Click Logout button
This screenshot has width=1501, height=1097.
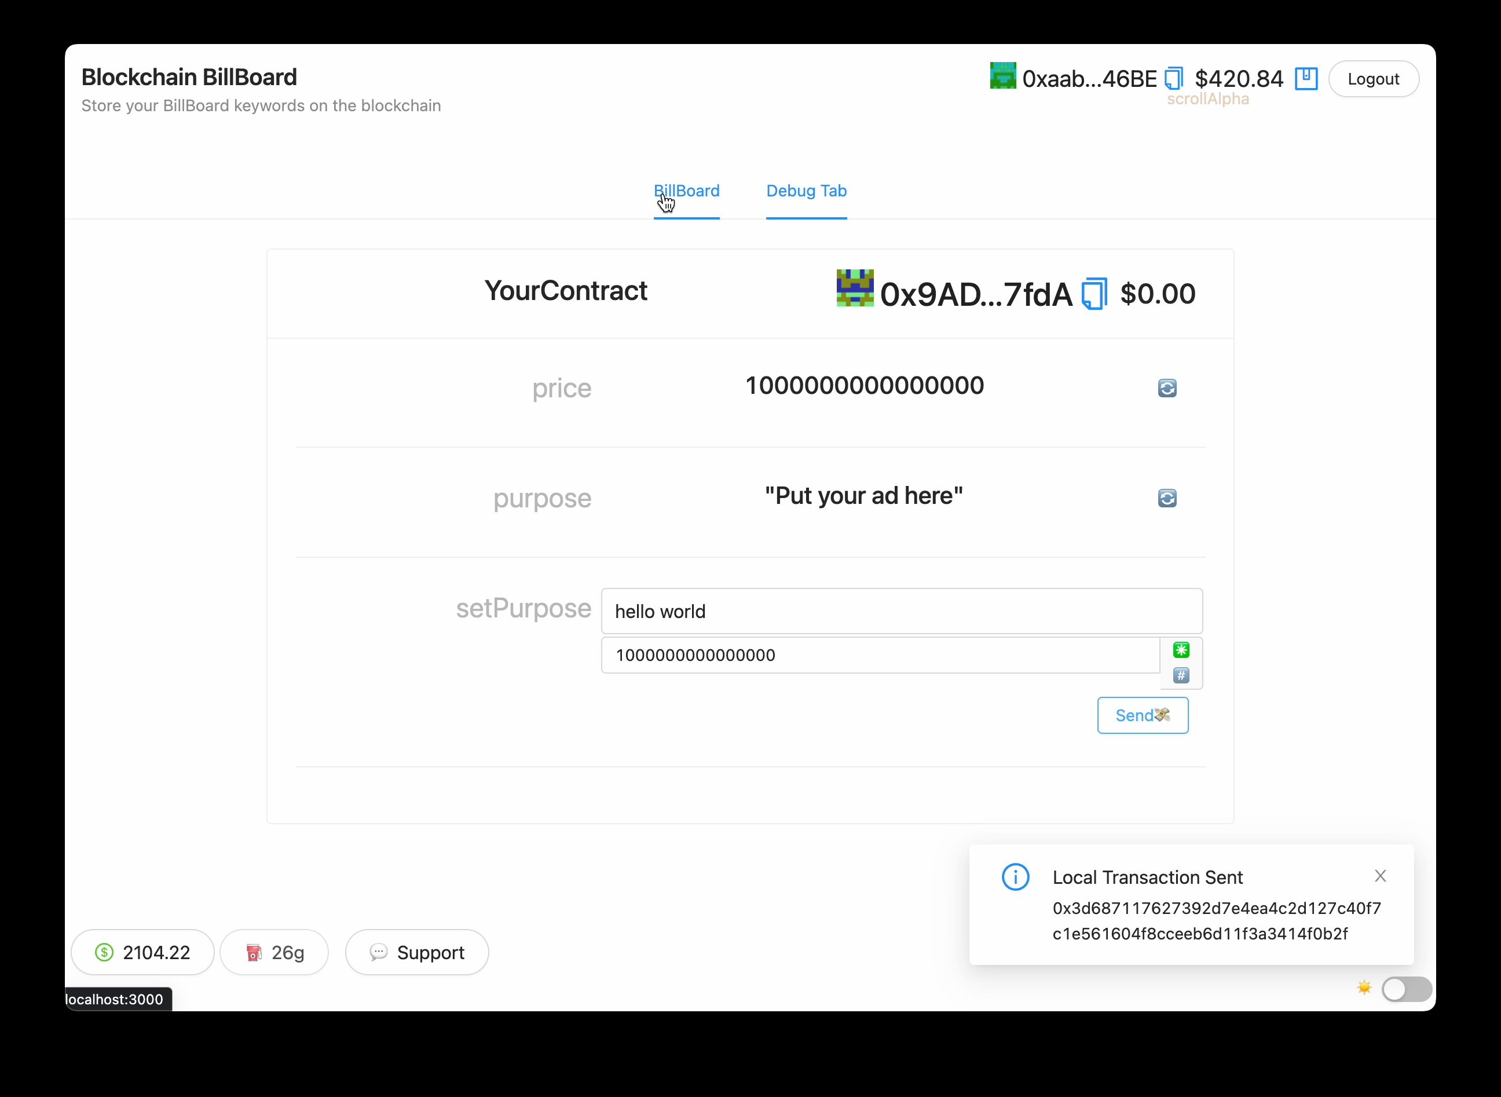[1374, 78]
